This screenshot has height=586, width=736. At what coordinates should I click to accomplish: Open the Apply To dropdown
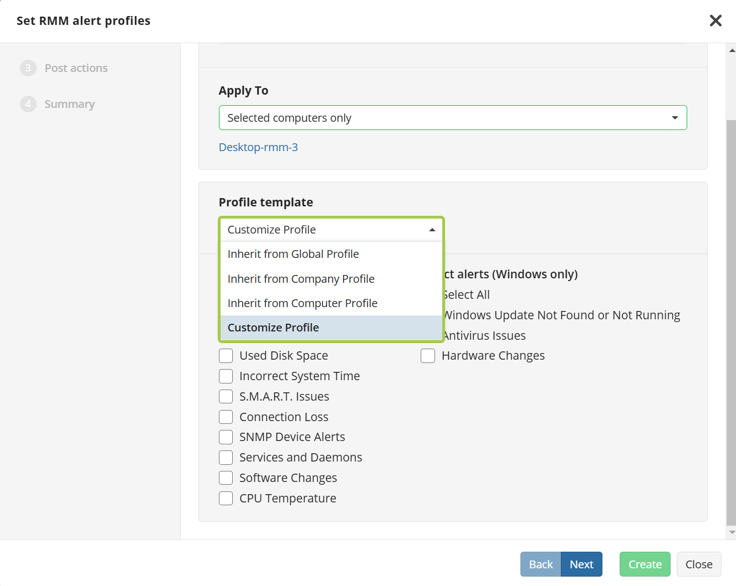pyautogui.click(x=452, y=118)
